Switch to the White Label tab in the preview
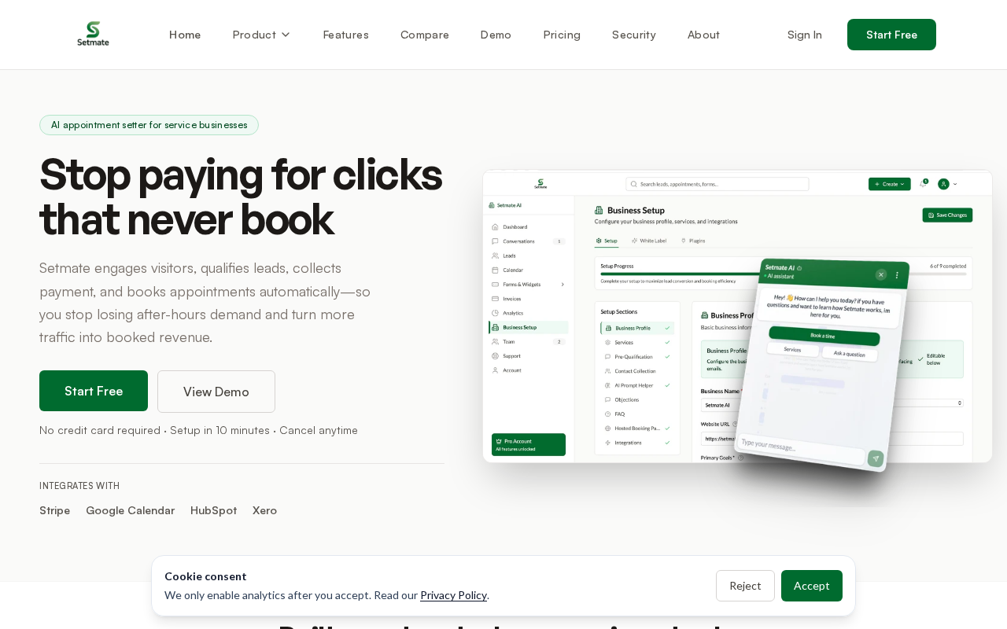The width and height of the screenshot is (1007, 629). coord(649,241)
